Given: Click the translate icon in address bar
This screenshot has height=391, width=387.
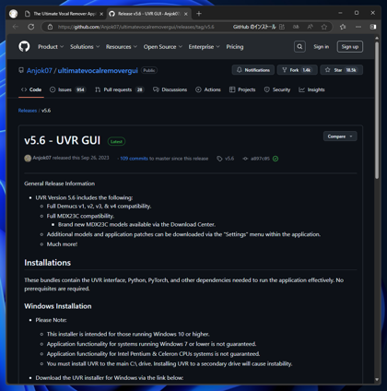Looking at the screenshot, I should (296, 27).
